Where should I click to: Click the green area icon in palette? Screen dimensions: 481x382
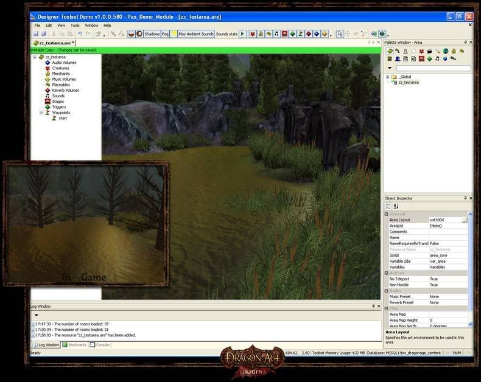390,51
